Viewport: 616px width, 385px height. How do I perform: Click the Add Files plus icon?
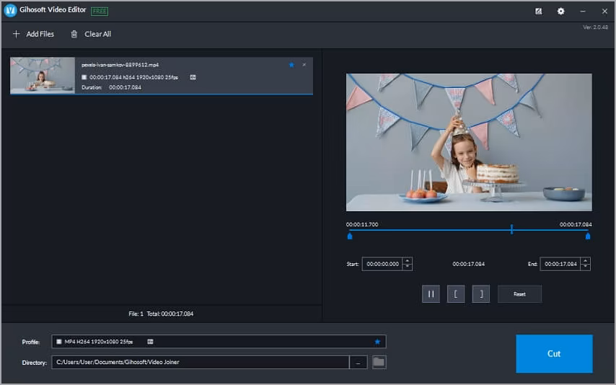coord(17,34)
